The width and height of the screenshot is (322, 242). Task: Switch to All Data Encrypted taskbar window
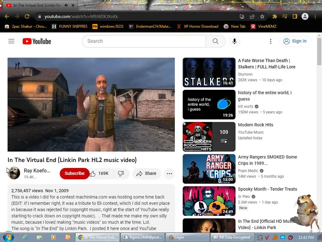232,237
